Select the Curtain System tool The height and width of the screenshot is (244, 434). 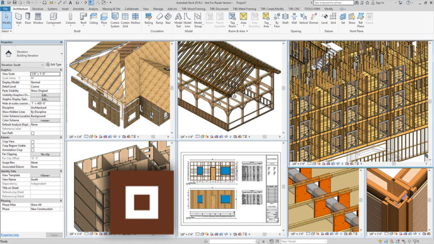click(115, 20)
